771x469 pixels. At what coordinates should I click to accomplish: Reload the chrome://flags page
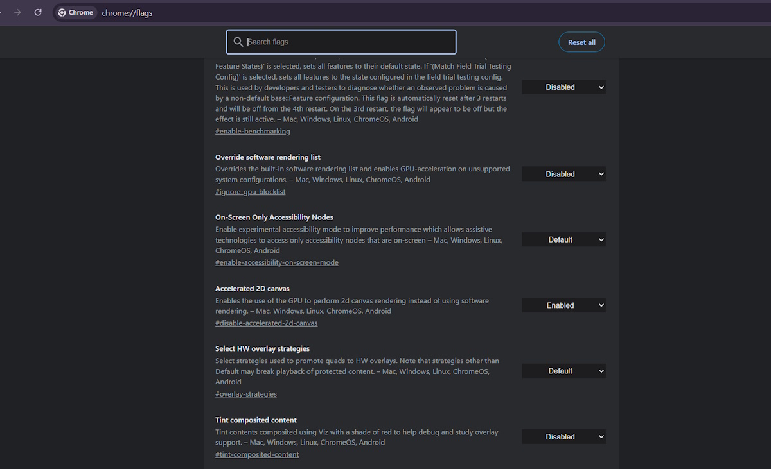pos(38,12)
